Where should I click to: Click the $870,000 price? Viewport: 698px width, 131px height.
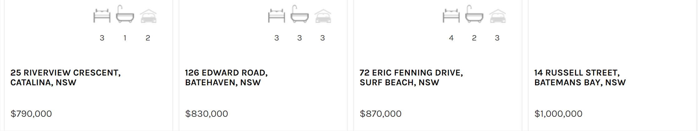[380, 114]
